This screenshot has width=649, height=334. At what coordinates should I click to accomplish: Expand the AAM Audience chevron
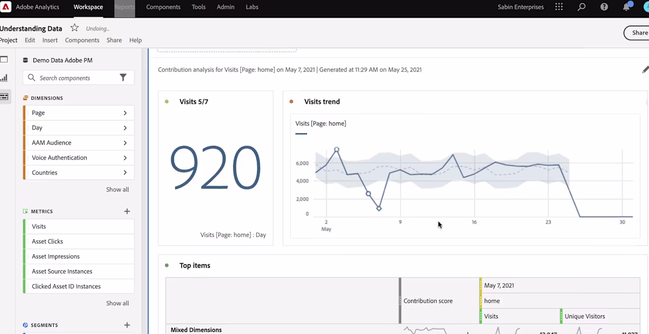point(125,143)
